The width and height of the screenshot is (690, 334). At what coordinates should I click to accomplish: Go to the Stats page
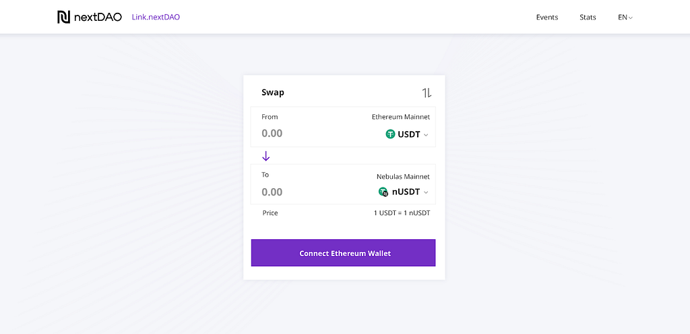coord(588,17)
